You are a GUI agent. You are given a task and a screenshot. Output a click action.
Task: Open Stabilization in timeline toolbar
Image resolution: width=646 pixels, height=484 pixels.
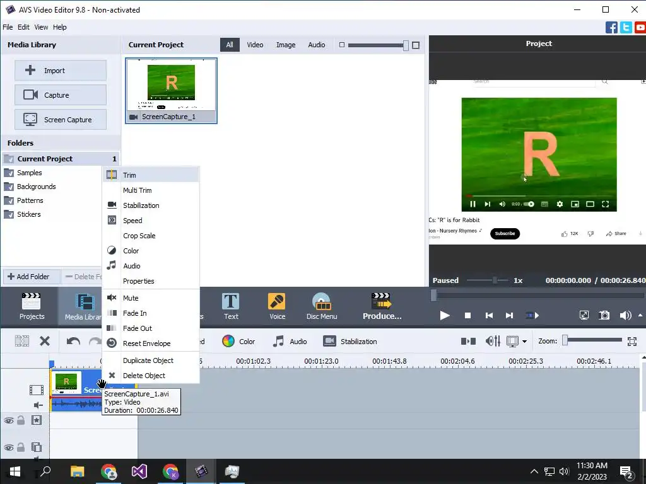point(350,342)
